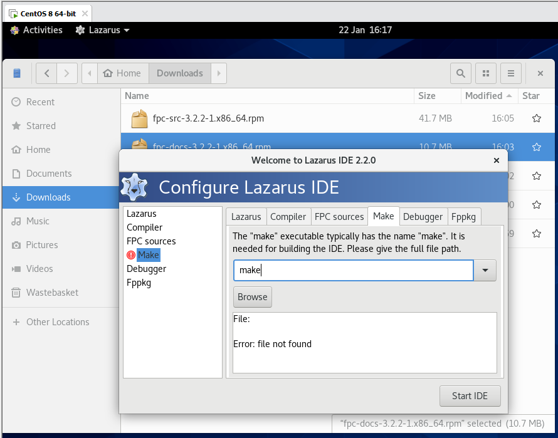Star the file in the third row
The height and width of the screenshot is (438, 558).
[537, 176]
